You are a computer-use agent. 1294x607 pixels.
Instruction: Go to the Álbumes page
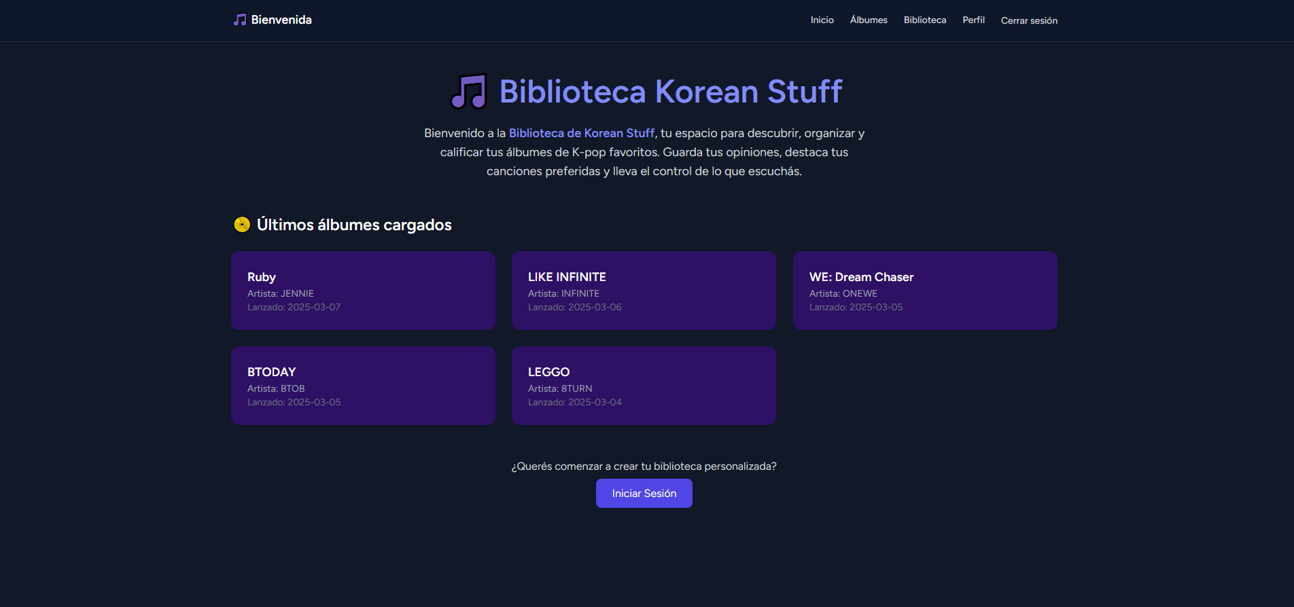coord(869,20)
